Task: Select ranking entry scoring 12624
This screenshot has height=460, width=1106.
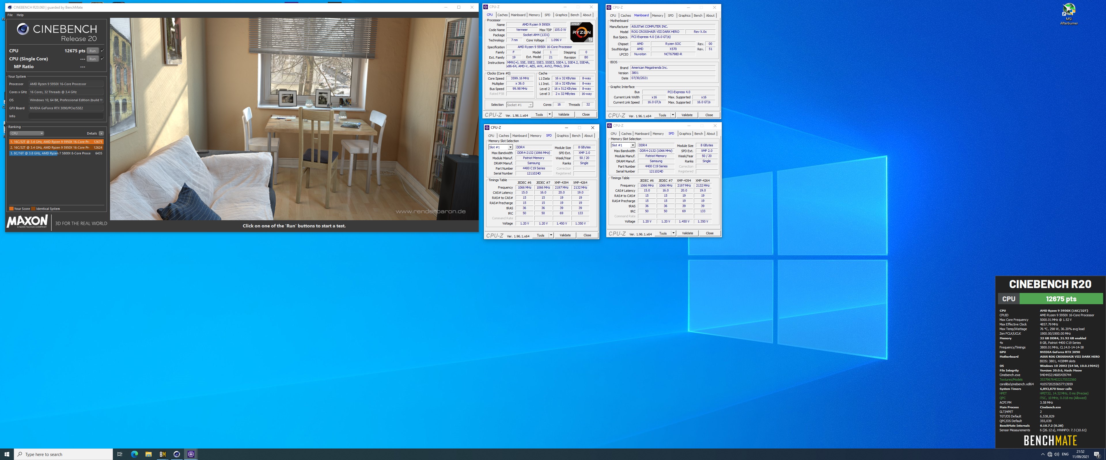Action: pos(56,147)
